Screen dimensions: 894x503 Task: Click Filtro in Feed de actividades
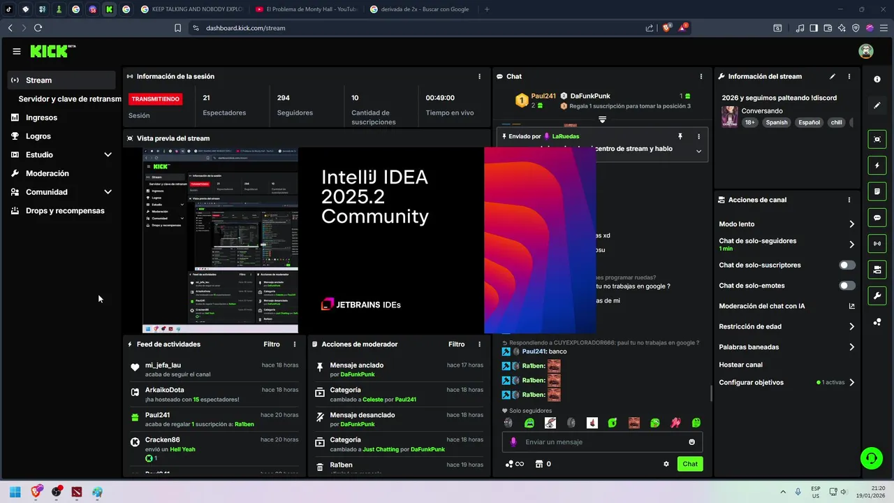click(x=272, y=344)
